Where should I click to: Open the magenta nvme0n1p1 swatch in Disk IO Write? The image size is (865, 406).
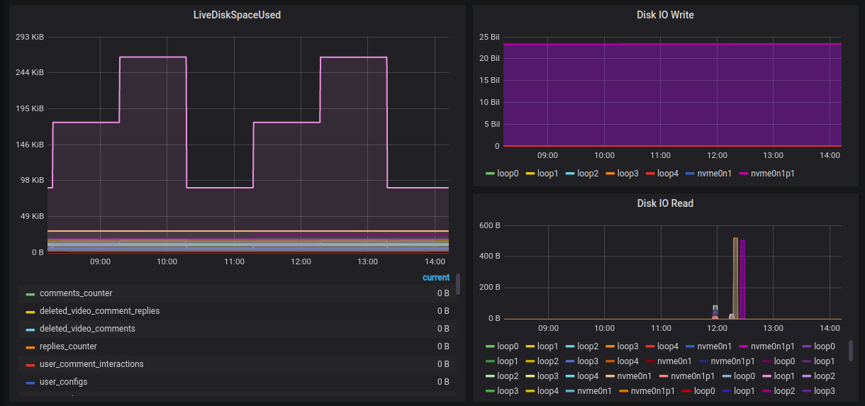(744, 174)
